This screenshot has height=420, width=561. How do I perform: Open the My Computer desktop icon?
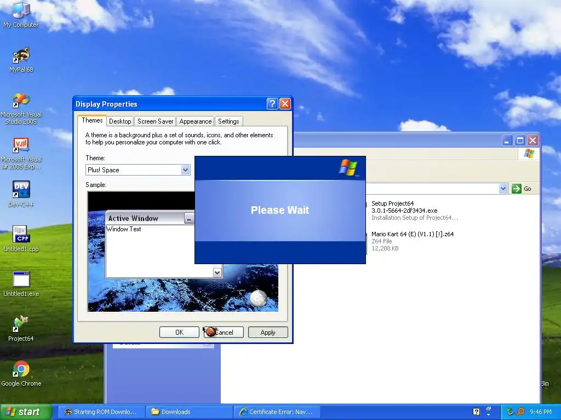tap(21, 14)
